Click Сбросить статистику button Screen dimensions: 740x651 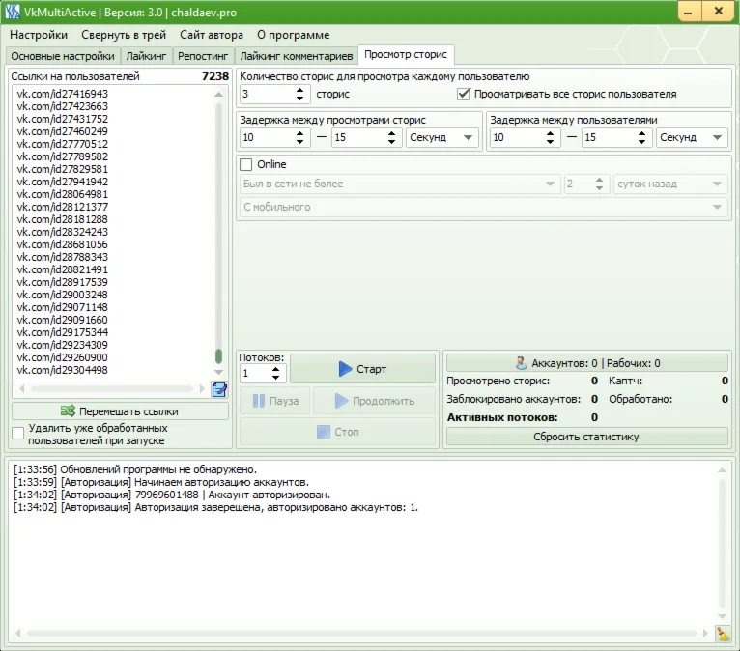pos(586,437)
